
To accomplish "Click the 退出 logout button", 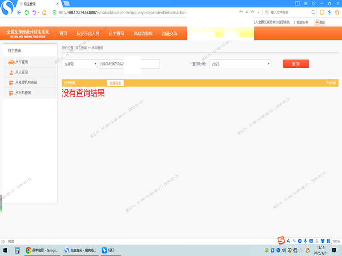I will click(320, 22).
